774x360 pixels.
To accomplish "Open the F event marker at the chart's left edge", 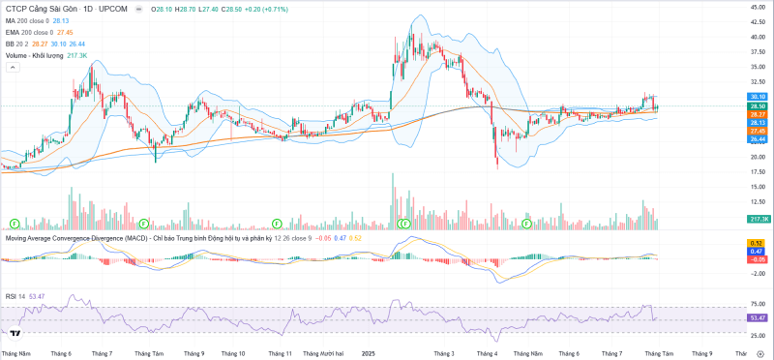I will point(15,224).
